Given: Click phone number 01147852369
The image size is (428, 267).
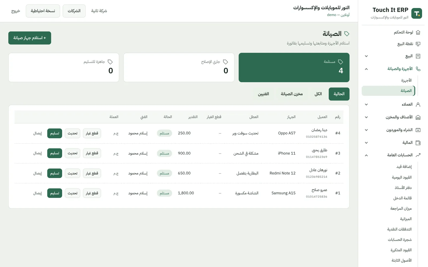Looking at the screenshot, I should pos(316,157).
